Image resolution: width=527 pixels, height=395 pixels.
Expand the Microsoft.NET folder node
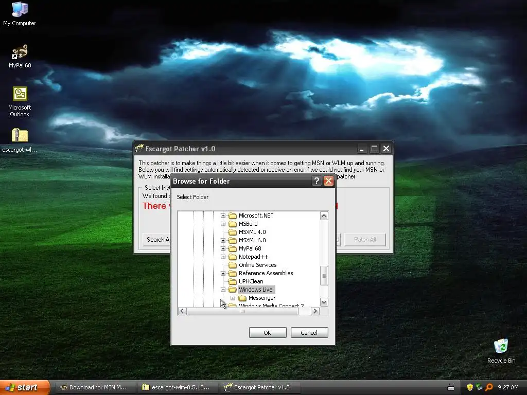click(223, 216)
